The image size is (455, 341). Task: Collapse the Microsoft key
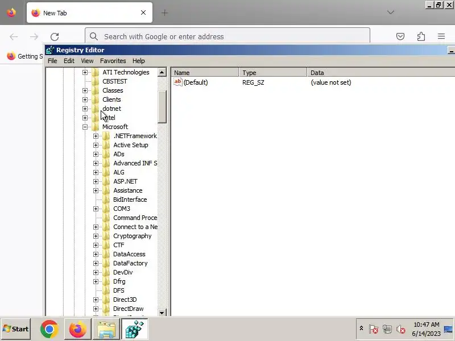pos(85,127)
